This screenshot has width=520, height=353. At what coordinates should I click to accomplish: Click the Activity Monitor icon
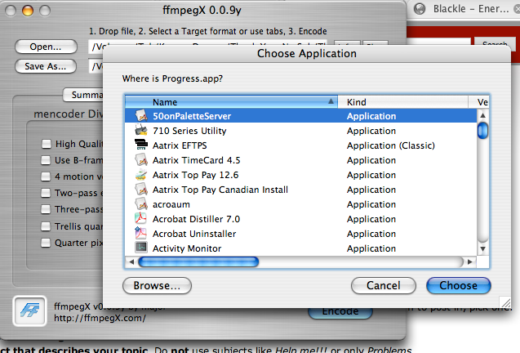point(141,248)
